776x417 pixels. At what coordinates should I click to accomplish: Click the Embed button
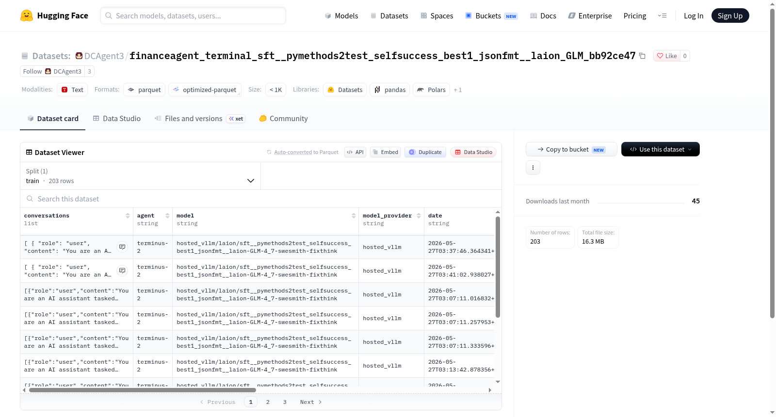point(386,152)
